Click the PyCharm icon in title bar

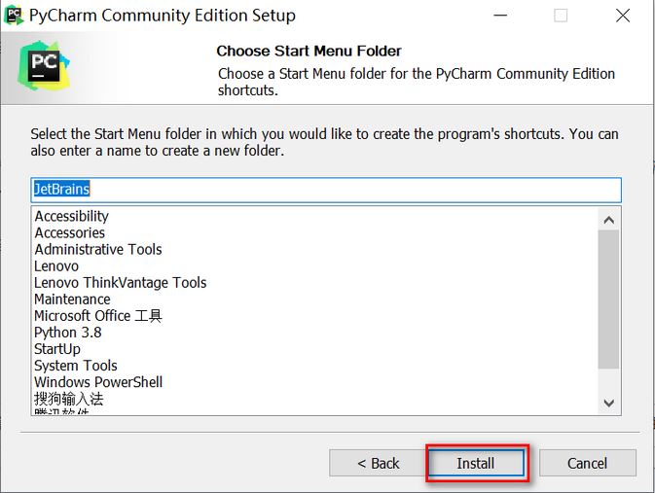pyautogui.click(x=15, y=16)
